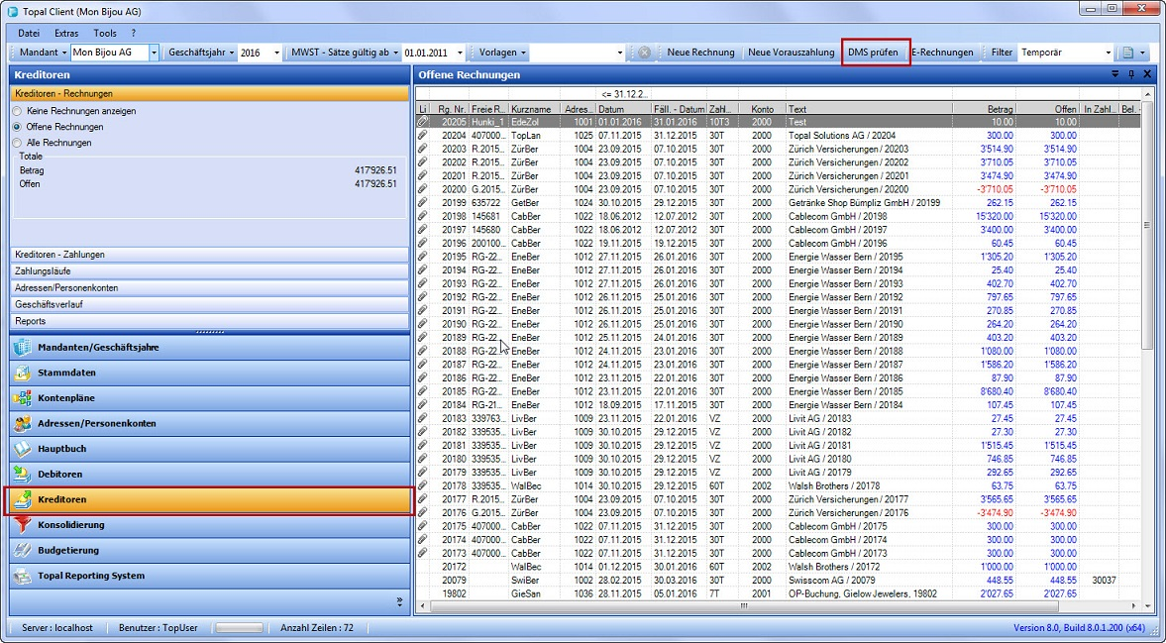1166x643 pixels.
Task: Select 'Keine Rechnungen anzeigen' radio option
Action: point(17,111)
